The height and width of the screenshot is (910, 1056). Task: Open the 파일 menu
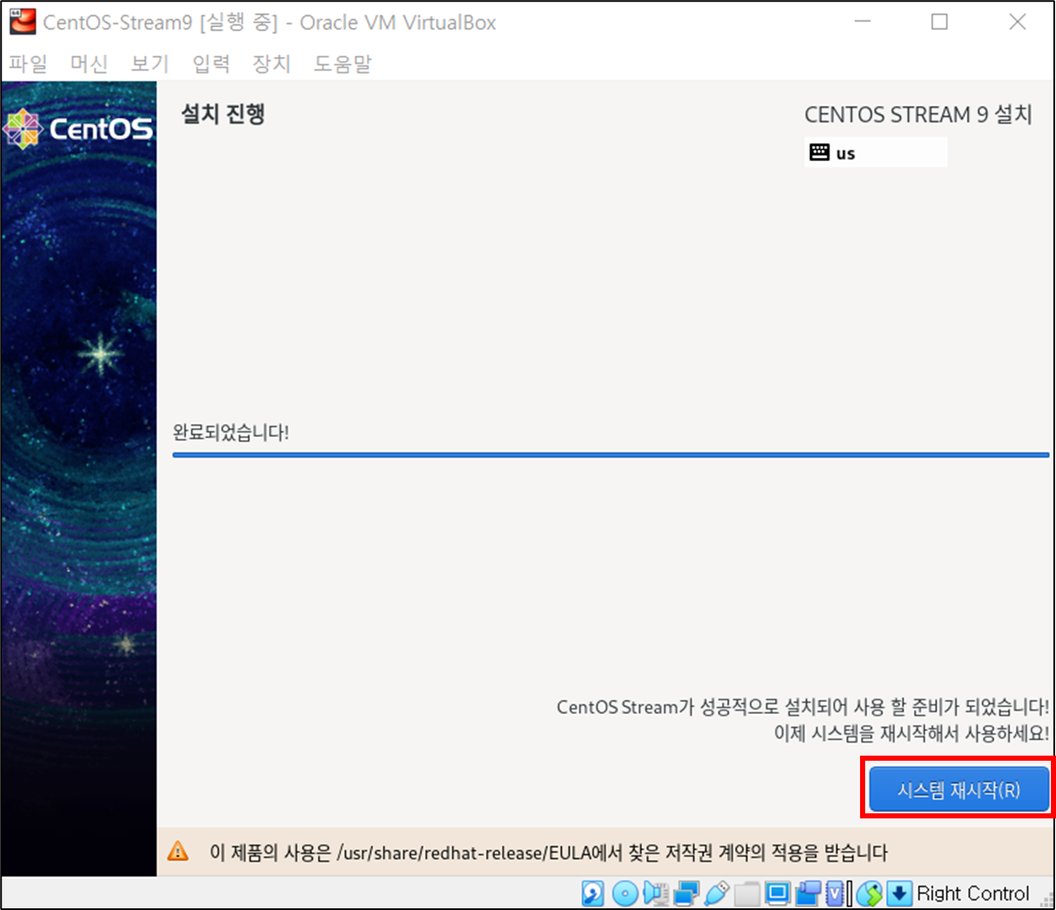pyautogui.click(x=28, y=64)
